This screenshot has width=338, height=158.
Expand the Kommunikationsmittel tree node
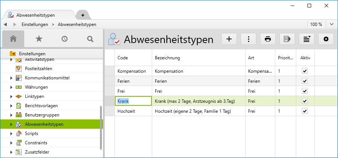click(11, 78)
